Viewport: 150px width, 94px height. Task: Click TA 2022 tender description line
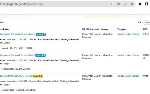click(x=40, y=62)
